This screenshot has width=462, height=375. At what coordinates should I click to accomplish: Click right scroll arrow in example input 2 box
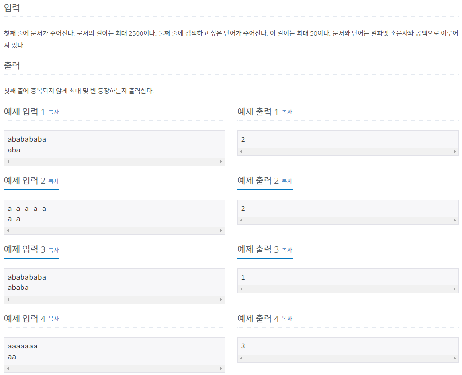(x=221, y=230)
